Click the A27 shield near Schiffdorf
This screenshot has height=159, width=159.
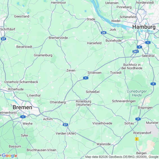point(3,39)
